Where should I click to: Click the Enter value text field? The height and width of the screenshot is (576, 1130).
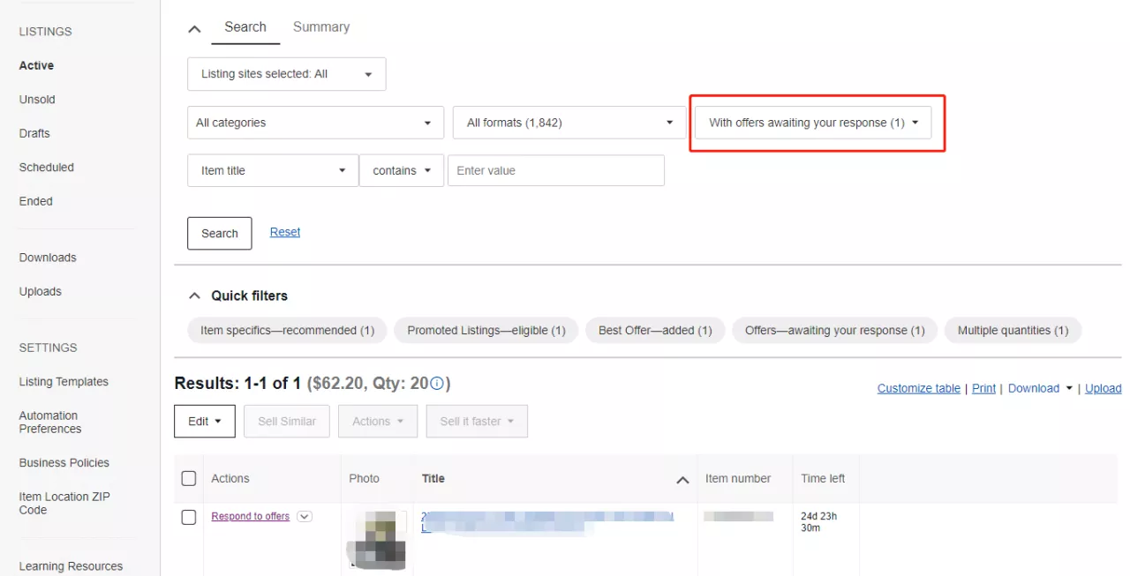(x=555, y=171)
